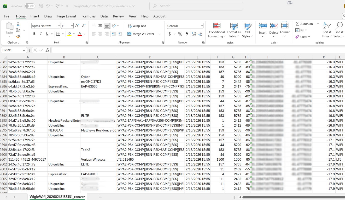Expand the Name Box dropdown arrow
The image size is (345, 200).
(x=24, y=50)
